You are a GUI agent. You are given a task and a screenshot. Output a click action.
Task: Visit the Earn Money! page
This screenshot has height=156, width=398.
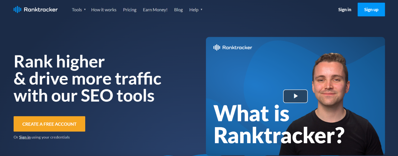click(155, 10)
